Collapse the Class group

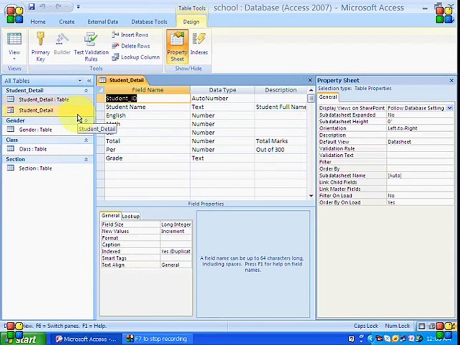point(86,140)
